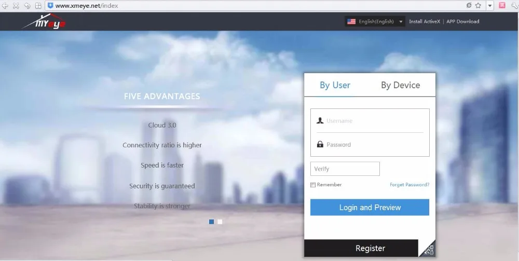This screenshot has width=519, height=261.
Task: Expand the address bar dropdown arrow
Action: pos(490,6)
